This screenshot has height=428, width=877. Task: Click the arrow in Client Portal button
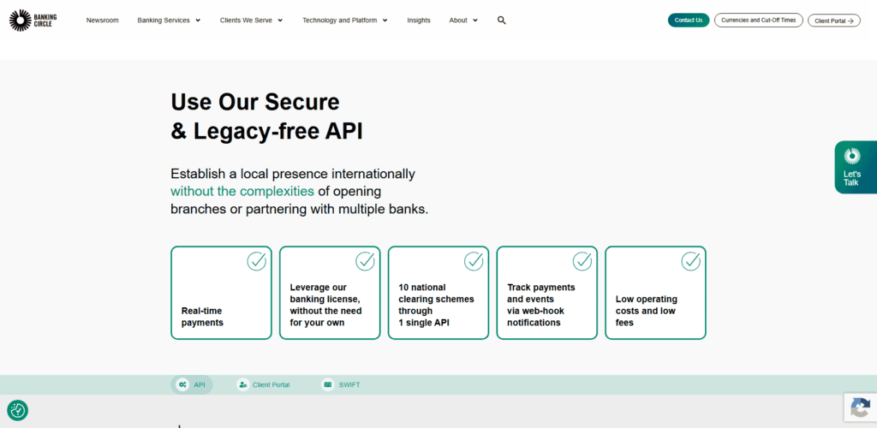pos(850,21)
